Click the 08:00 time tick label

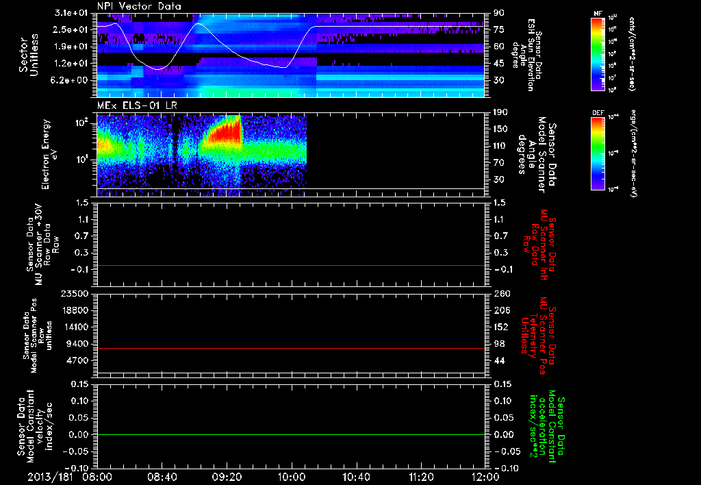(97, 477)
